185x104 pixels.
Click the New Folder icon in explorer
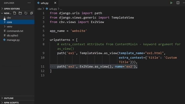[x=20, y=13]
